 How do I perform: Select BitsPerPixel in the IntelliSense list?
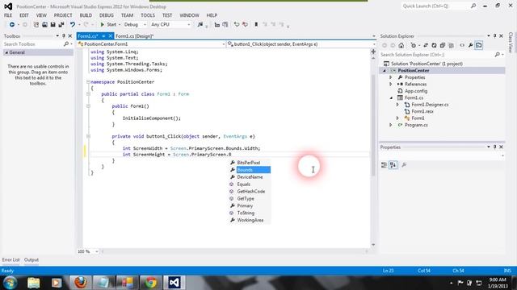point(250,163)
